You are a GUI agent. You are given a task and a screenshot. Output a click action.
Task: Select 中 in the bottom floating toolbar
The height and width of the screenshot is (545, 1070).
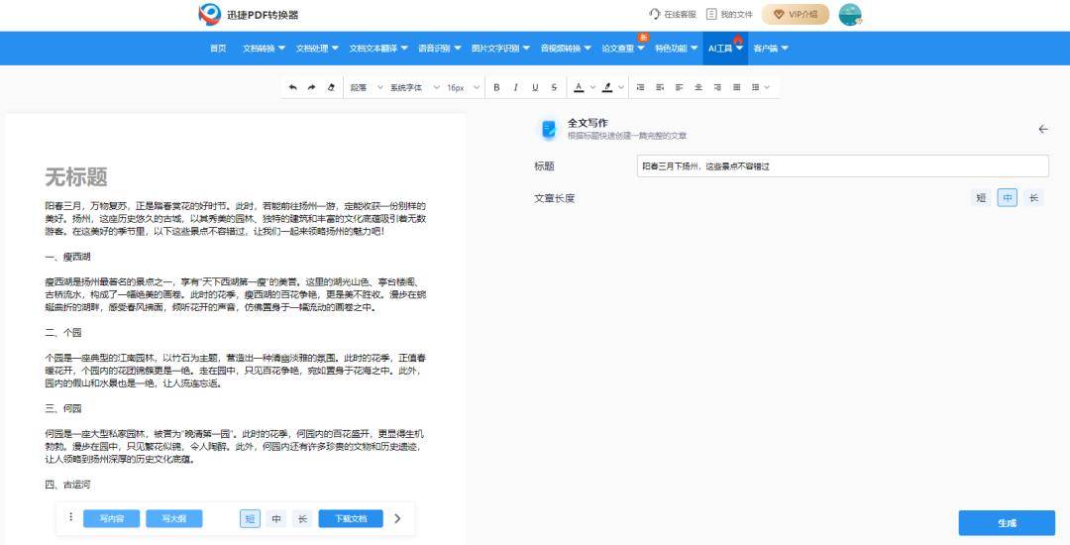point(276,518)
